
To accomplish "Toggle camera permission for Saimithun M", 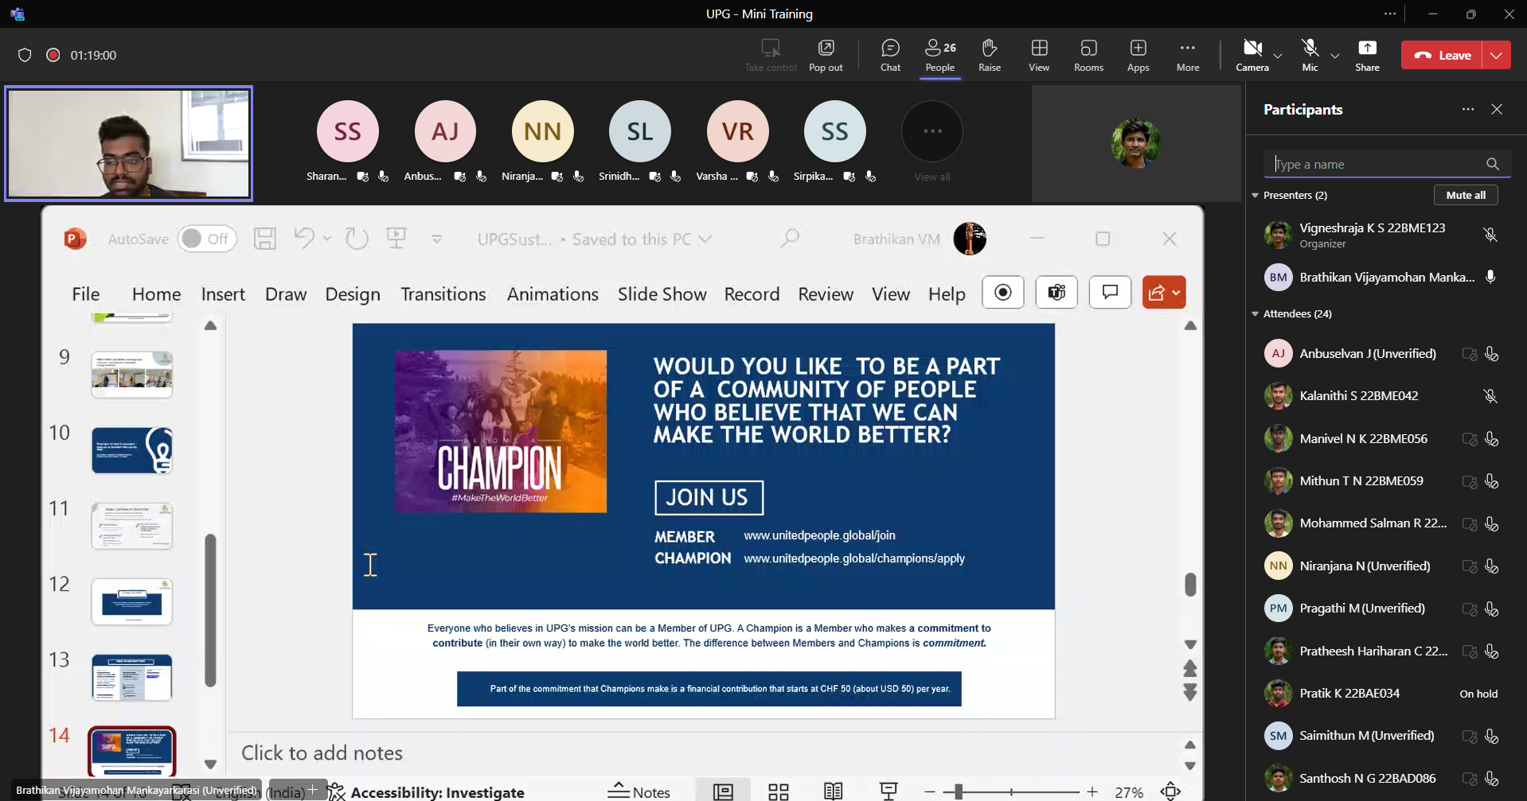I will tap(1470, 736).
